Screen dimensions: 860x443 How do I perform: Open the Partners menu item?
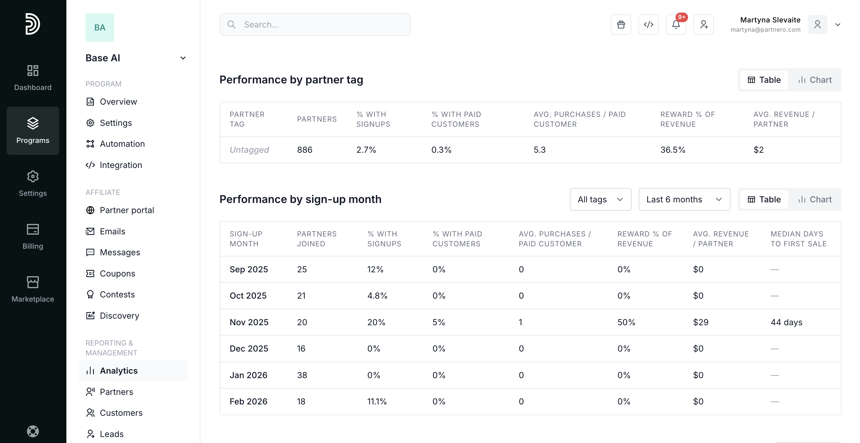click(116, 392)
